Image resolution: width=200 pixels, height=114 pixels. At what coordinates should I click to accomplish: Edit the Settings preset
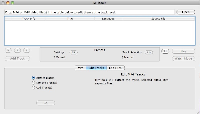click(73, 52)
